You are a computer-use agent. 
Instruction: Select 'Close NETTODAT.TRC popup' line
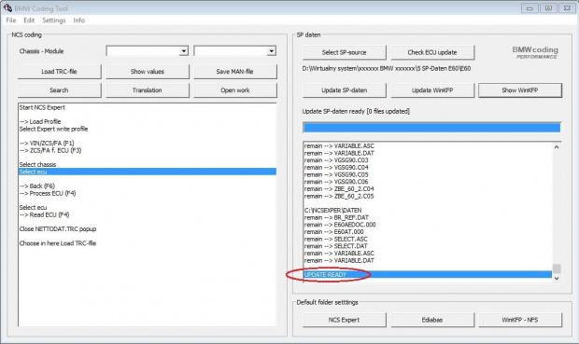(58, 229)
